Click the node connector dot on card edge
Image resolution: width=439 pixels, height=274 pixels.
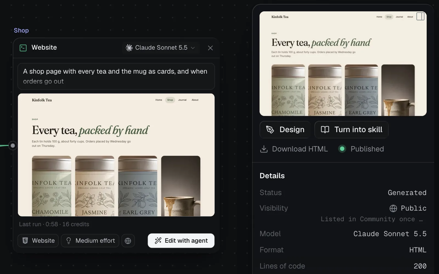point(13,145)
